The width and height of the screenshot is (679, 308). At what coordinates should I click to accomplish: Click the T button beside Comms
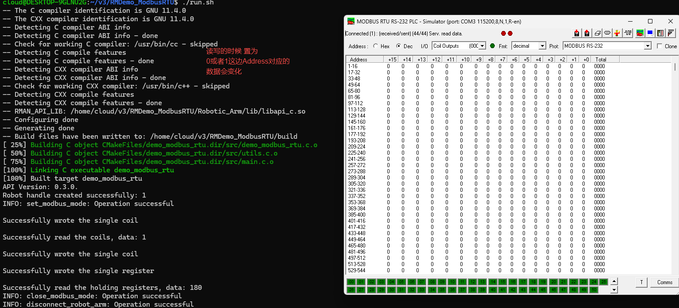641,282
